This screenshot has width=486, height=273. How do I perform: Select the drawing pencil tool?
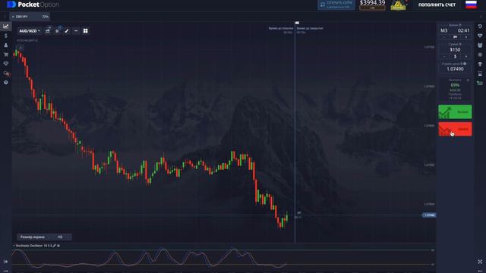click(x=67, y=31)
